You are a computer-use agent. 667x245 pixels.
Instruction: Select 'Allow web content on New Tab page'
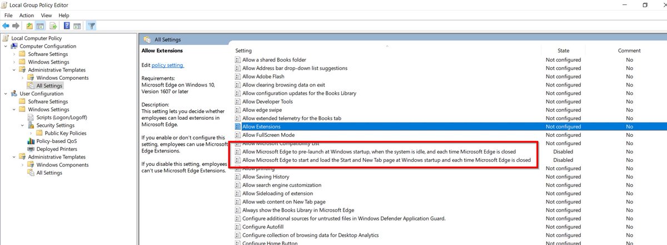[283, 202]
